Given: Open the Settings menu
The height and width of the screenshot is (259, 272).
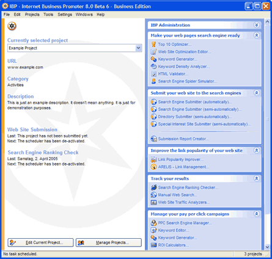Looking at the screenshot, I should (x=65, y=15).
